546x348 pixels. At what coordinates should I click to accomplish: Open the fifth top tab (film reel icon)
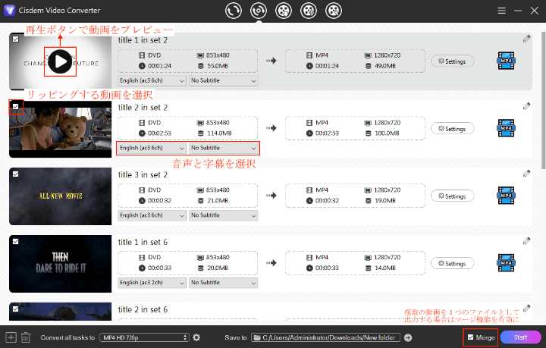pyautogui.click(x=334, y=11)
